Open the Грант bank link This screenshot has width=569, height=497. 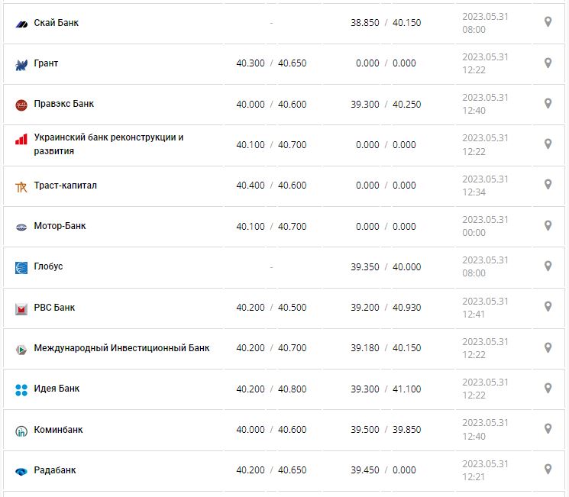[46, 63]
